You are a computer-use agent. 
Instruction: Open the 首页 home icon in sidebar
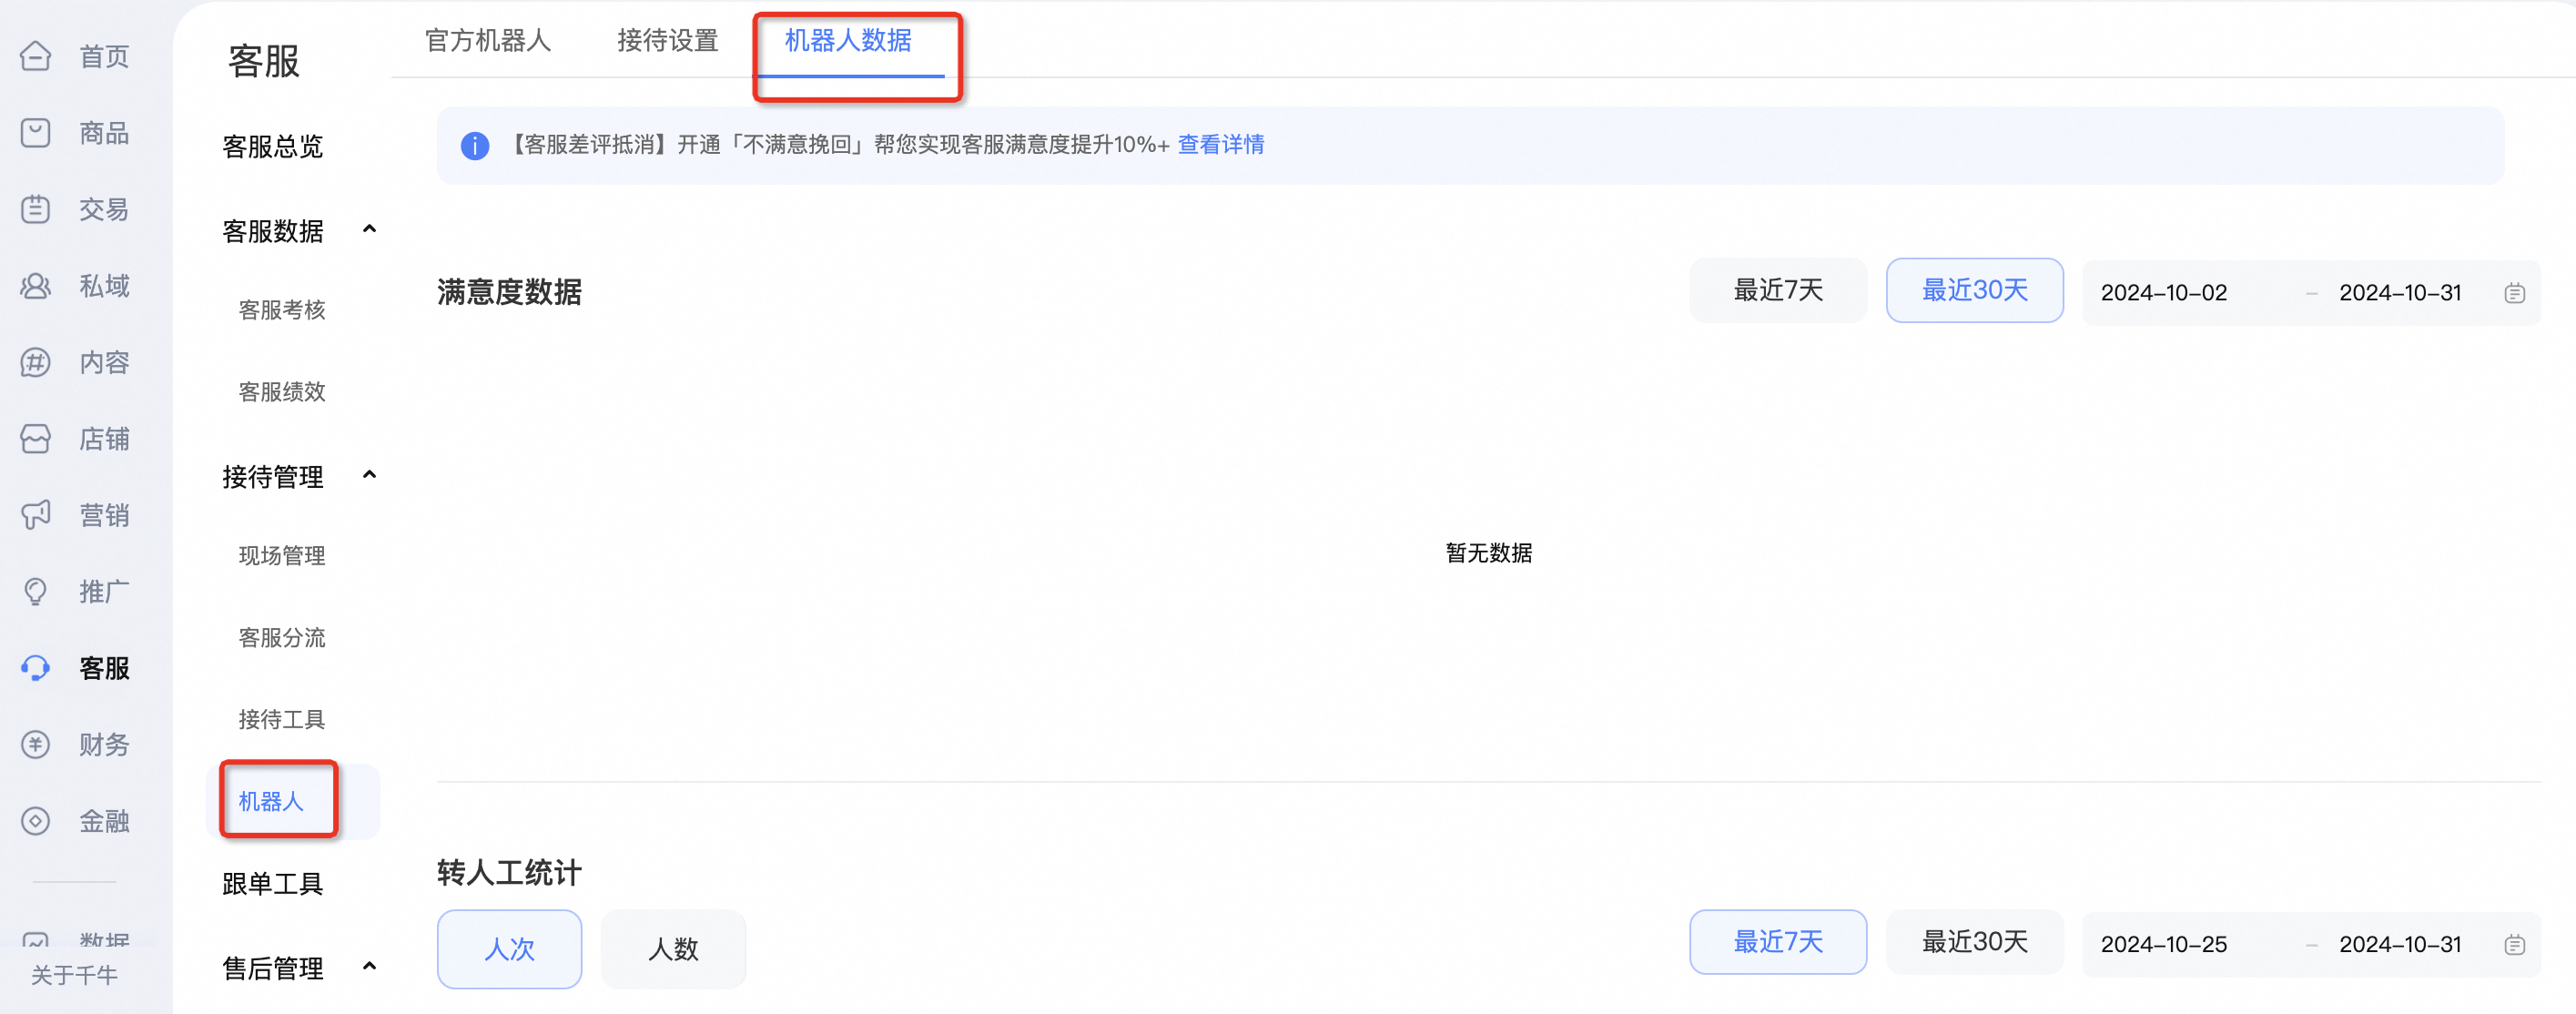click(x=35, y=56)
